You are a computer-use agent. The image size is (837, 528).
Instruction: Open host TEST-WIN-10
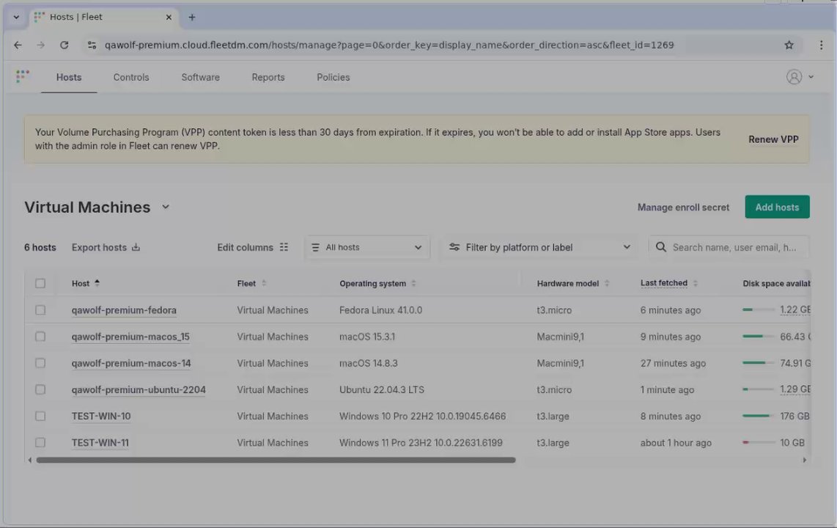[101, 416]
